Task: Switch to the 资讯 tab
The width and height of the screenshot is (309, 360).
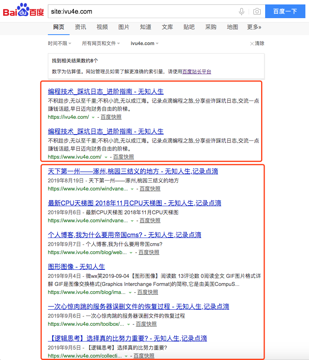Action: coord(80,27)
